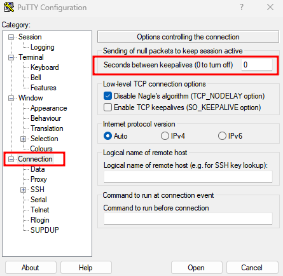This screenshot has width=283, height=276.
Task: Open the Appearance category
Action: [49, 108]
